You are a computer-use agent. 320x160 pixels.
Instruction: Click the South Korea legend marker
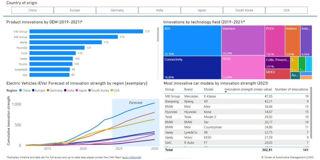coord(89,90)
